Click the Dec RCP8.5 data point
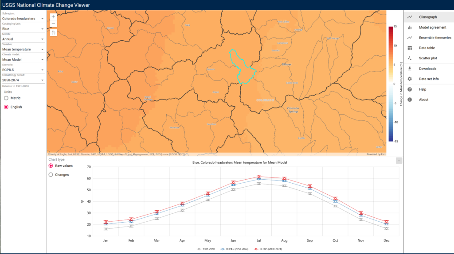 point(386,222)
